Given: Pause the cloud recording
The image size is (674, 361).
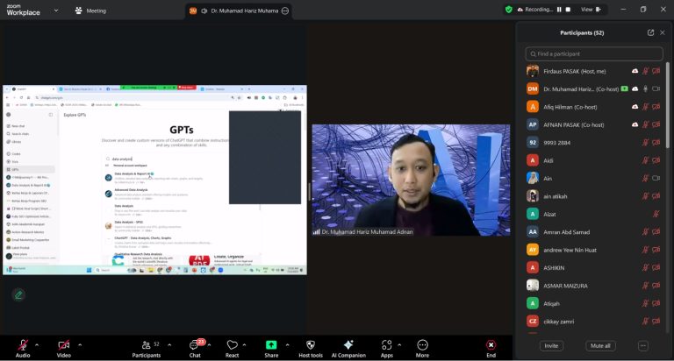Looking at the screenshot, I should point(560,10).
